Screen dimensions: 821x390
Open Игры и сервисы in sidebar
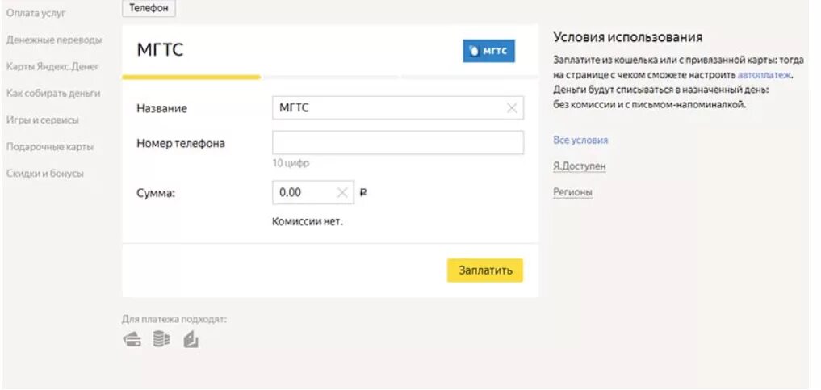(x=43, y=120)
